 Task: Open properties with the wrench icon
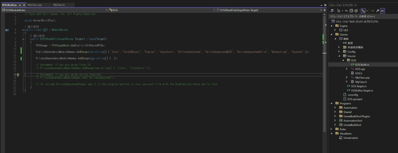pos(378,11)
